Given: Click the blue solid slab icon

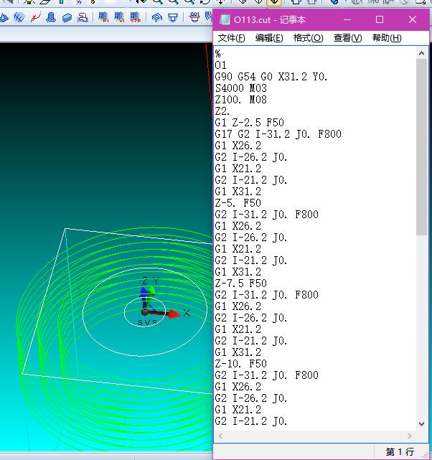Looking at the screenshot, I should [67, 17].
